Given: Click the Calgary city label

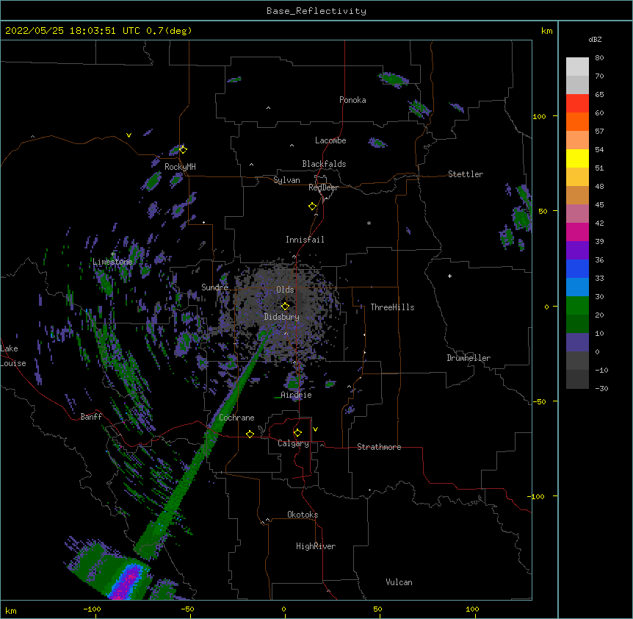Looking at the screenshot, I should tap(293, 443).
